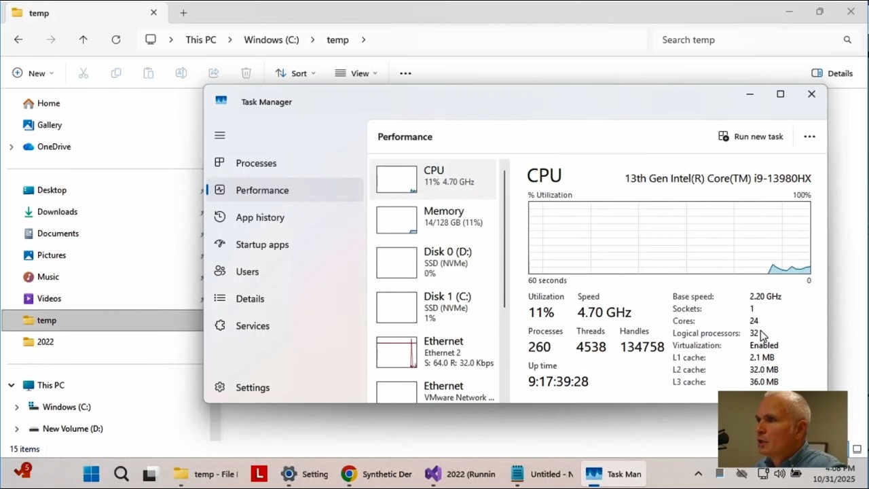Click the Services puzzle icon
The width and height of the screenshot is (869, 489).
[x=219, y=325]
